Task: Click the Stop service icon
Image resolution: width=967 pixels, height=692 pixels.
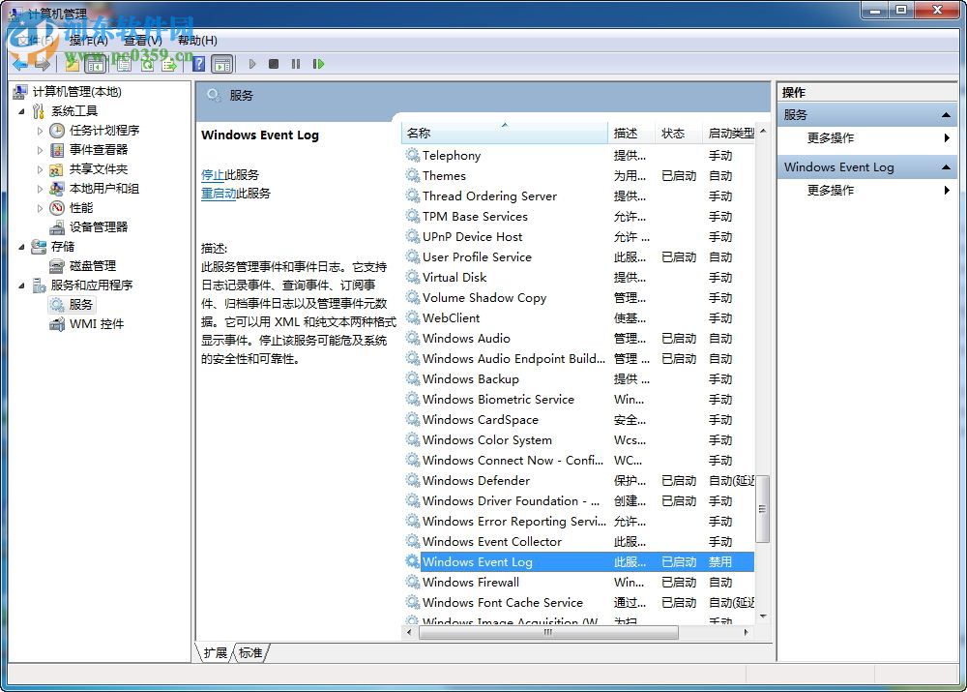Action: coord(274,64)
